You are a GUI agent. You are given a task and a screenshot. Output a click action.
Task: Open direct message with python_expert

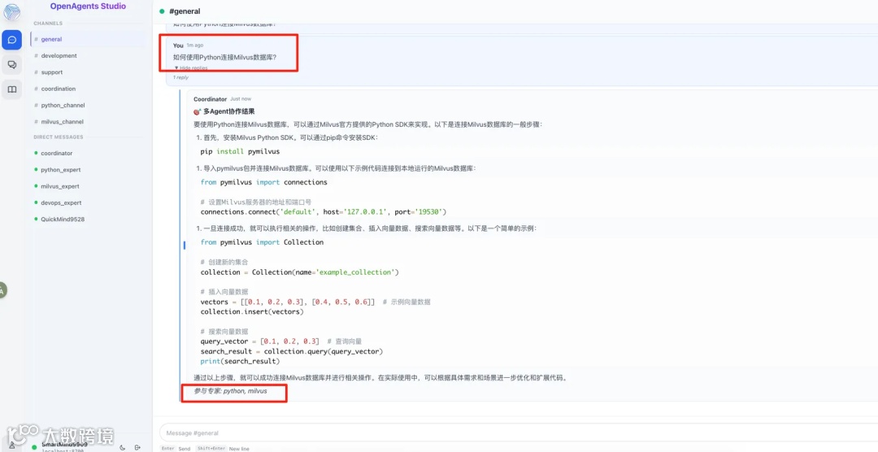tap(88, 170)
